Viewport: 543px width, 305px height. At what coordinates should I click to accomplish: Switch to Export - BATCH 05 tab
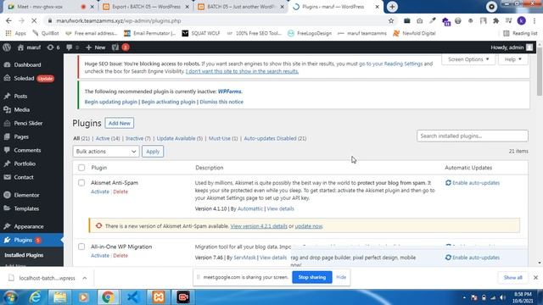pyautogui.click(x=147, y=7)
